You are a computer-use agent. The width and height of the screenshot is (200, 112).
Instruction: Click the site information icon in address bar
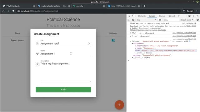19,11
